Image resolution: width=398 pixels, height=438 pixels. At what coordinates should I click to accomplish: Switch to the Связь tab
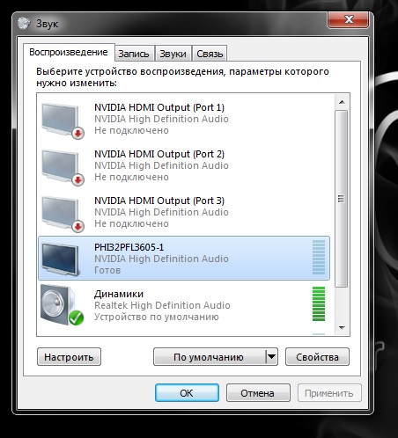pyautogui.click(x=210, y=54)
